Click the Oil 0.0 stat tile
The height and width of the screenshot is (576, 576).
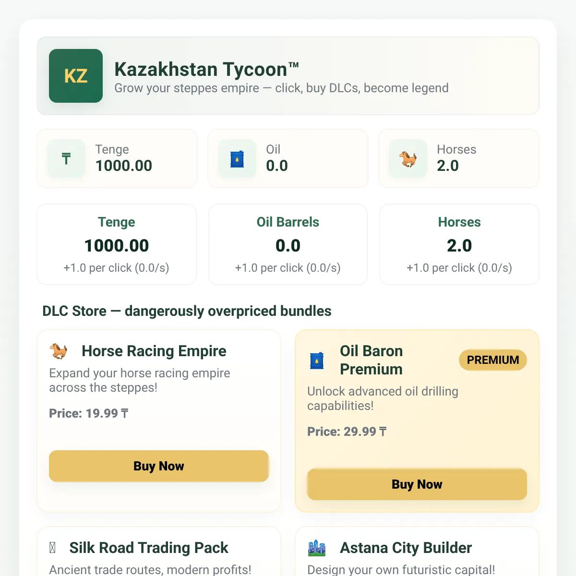[288, 158]
